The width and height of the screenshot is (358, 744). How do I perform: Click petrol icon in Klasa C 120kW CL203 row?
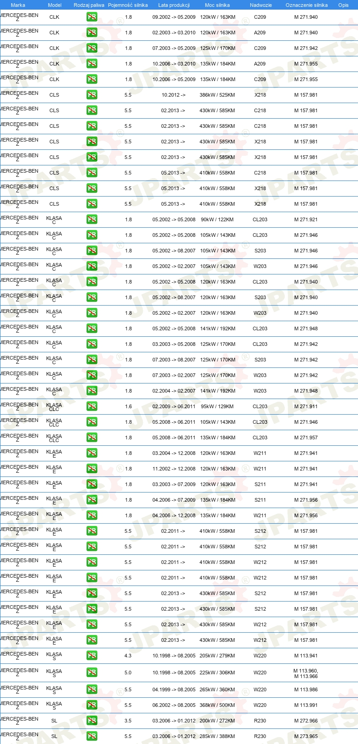pos(92,282)
